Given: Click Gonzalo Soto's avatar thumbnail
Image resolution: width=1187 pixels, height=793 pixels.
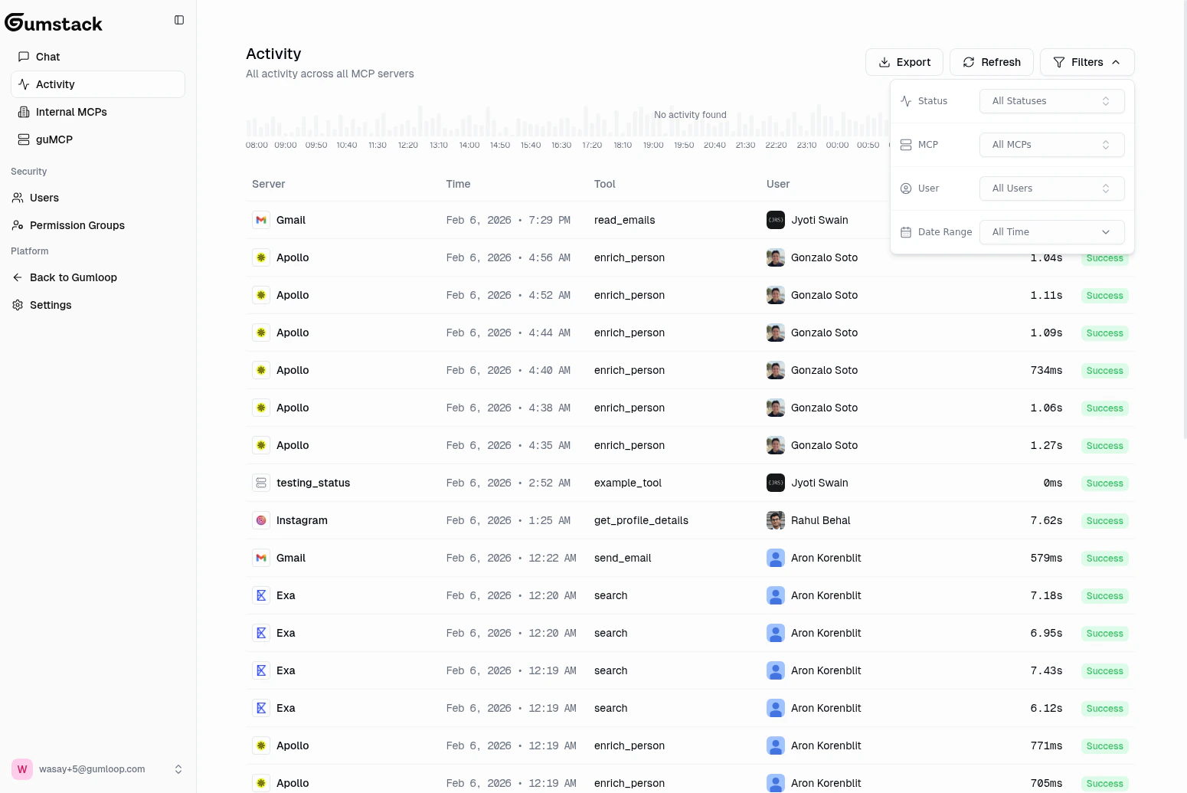Looking at the screenshot, I should coord(775,257).
